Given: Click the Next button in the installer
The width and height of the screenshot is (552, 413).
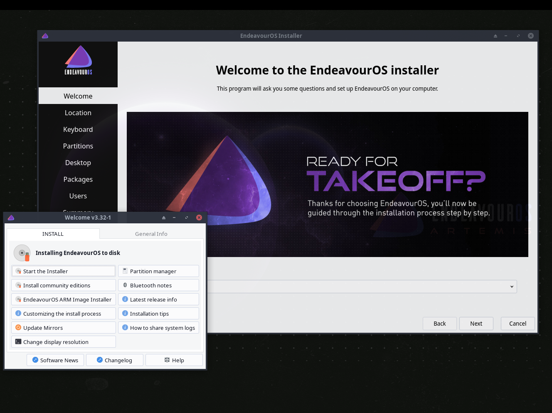Looking at the screenshot, I should (476, 323).
